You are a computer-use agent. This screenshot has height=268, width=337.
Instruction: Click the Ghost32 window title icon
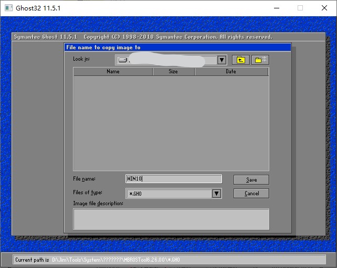[8, 8]
